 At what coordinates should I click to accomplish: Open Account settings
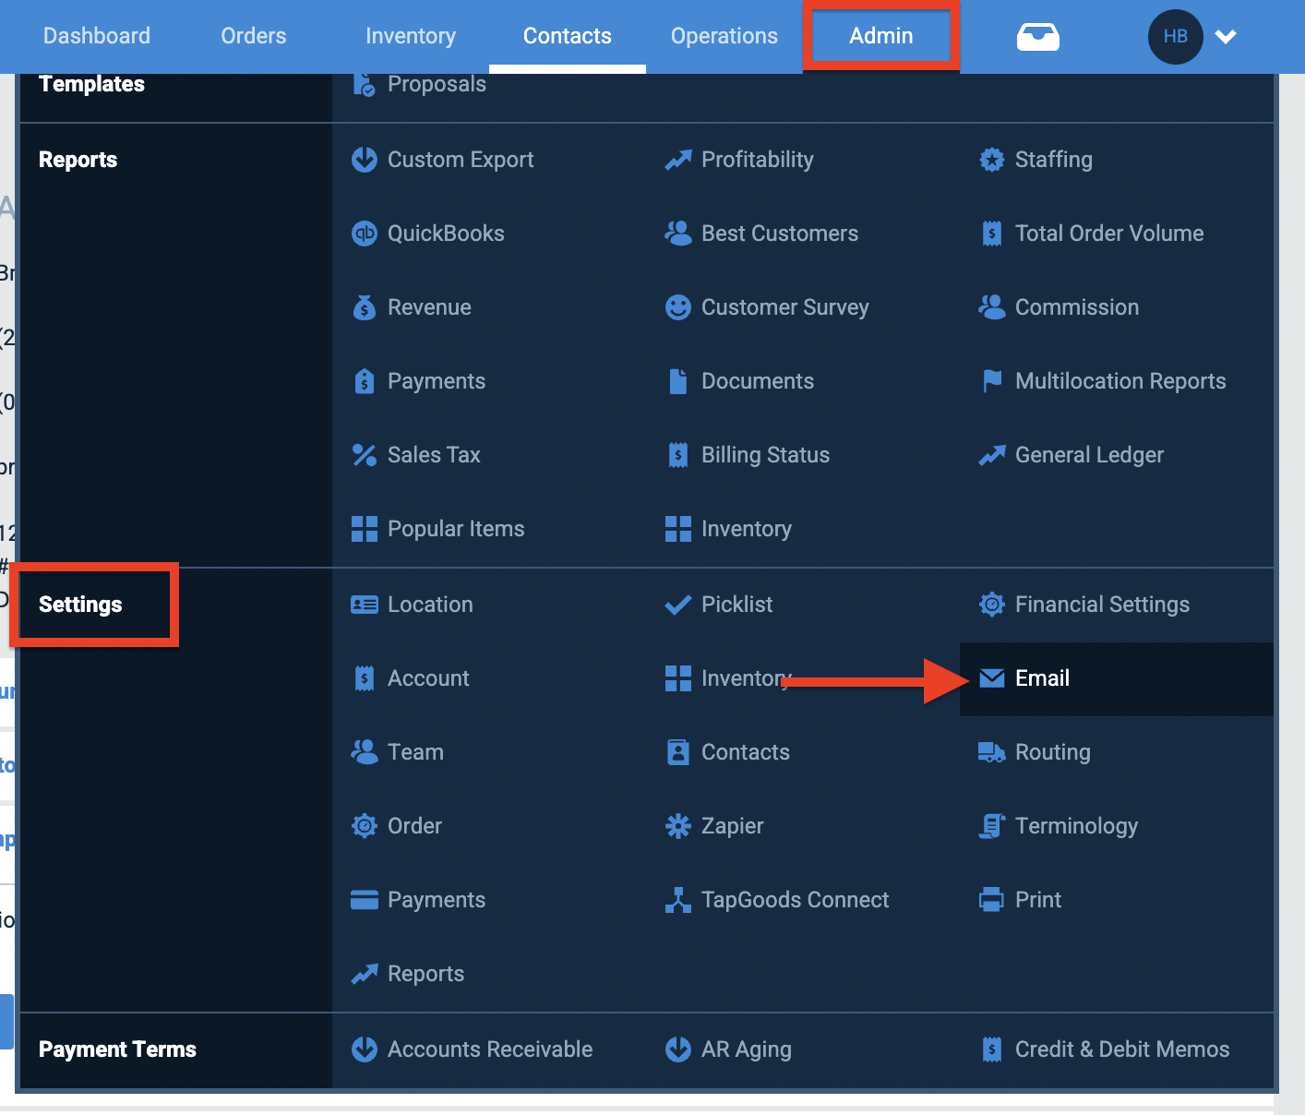click(428, 678)
